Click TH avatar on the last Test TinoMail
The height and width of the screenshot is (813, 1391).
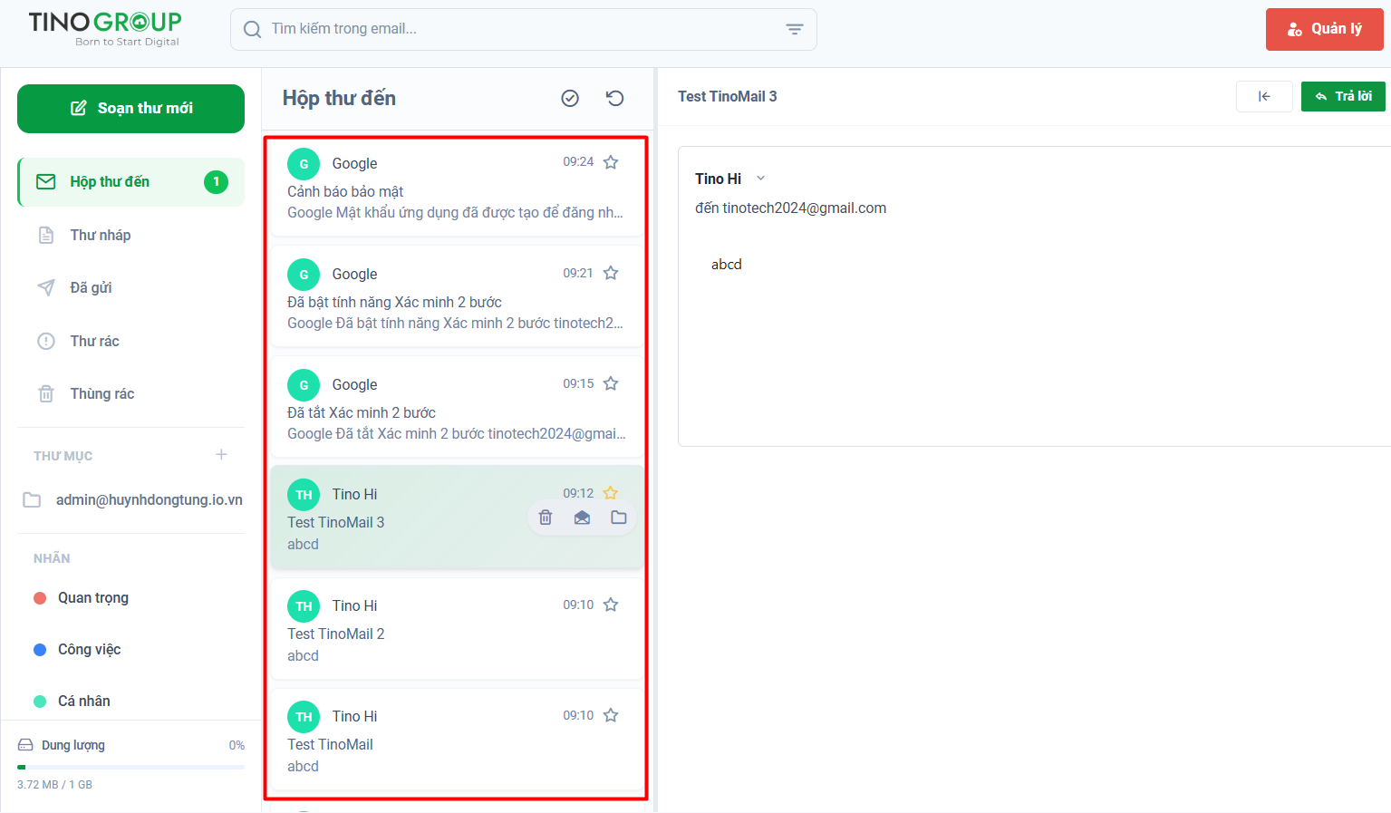click(x=304, y=717)
